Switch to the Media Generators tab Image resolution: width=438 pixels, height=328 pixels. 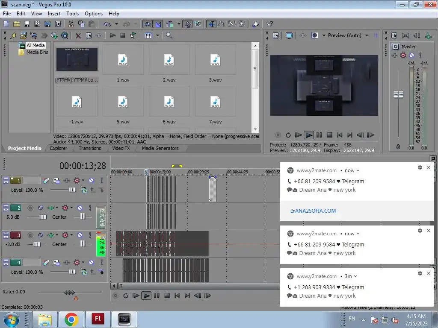pyautogui.click(x=160, y=148)
